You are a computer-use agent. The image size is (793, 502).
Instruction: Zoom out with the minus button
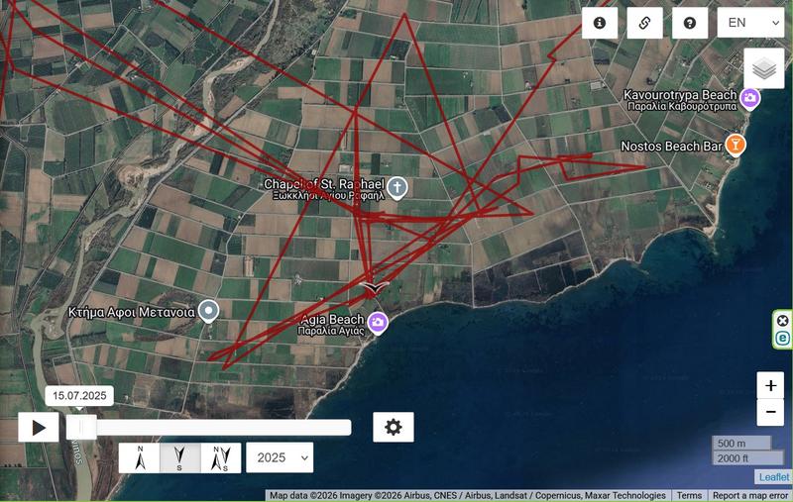tap(770, 412)
